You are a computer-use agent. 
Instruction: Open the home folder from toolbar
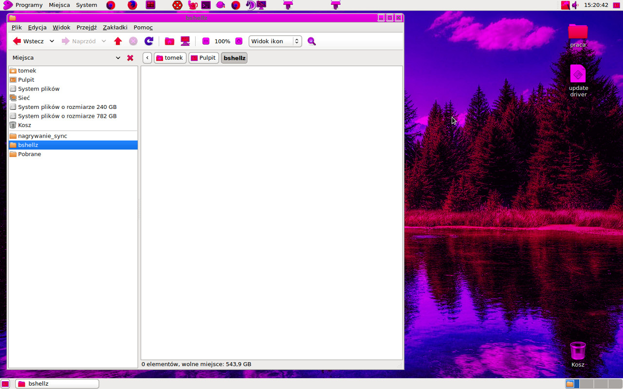click(x=169, y=41)
